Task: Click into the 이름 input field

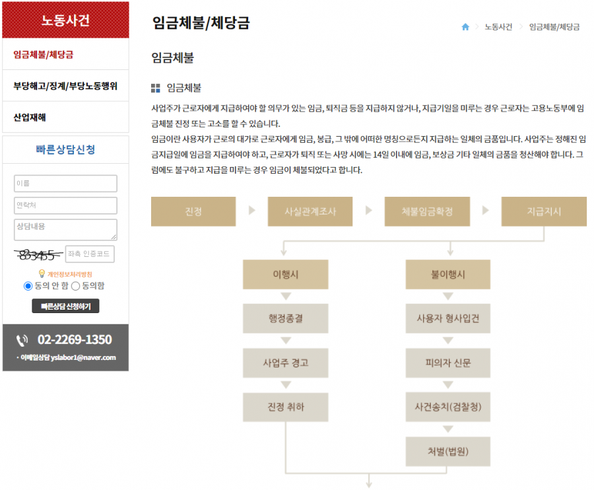Action: point(65,183)
